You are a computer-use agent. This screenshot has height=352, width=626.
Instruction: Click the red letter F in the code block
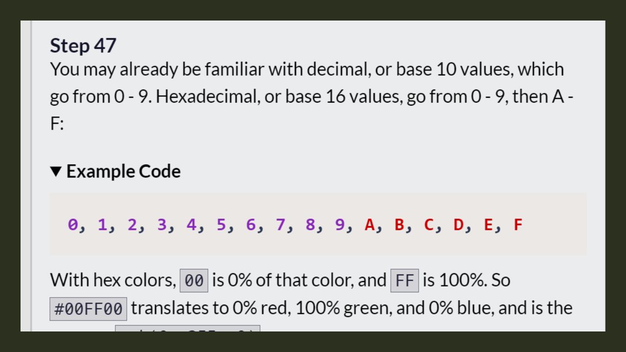click(518, 225)
